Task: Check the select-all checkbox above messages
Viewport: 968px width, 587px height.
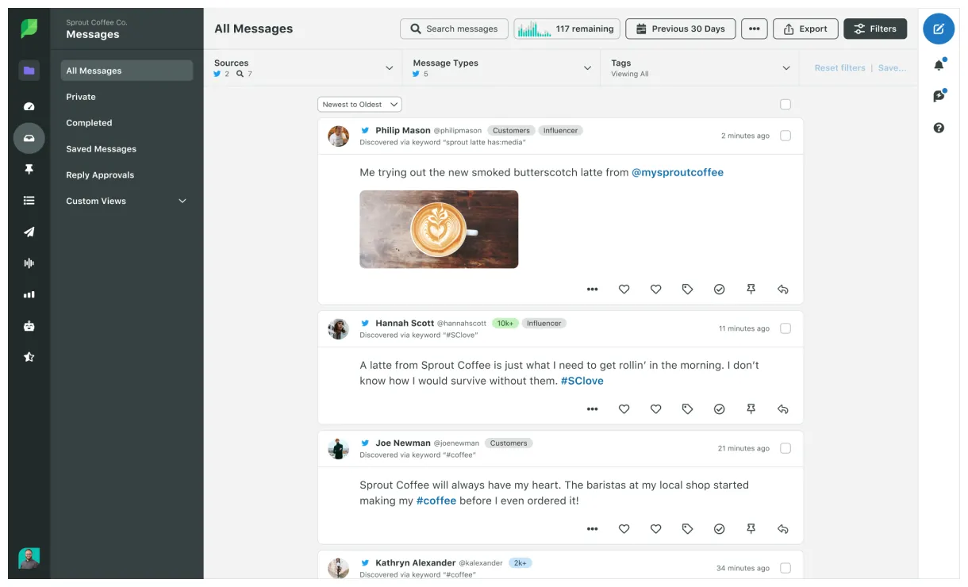Action: [786, 104]
